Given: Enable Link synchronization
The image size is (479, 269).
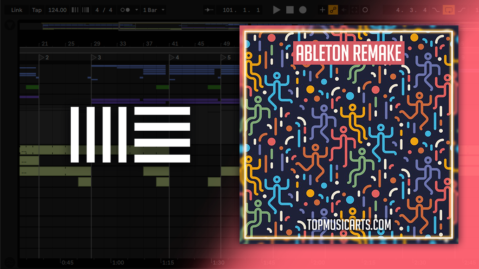Looking at the screenshot, I should coord(16,10).
